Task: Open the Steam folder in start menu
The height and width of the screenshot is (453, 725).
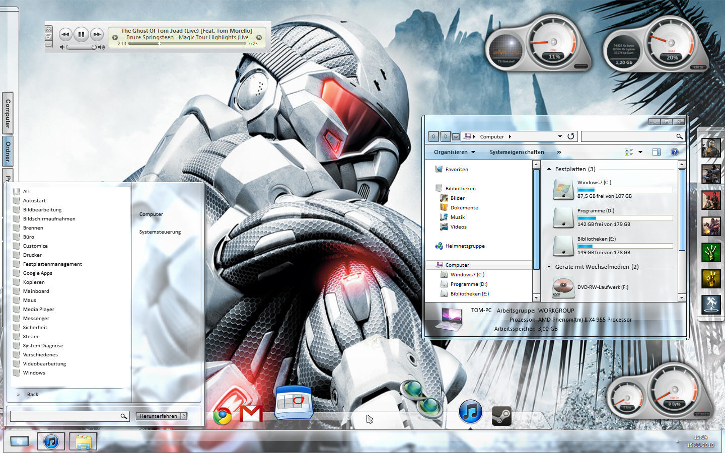Action: pyautogui.click(x=30, y=337)
